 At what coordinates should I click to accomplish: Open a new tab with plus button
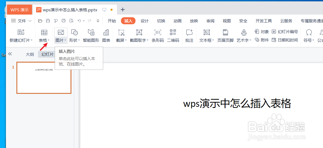(123, 9)
